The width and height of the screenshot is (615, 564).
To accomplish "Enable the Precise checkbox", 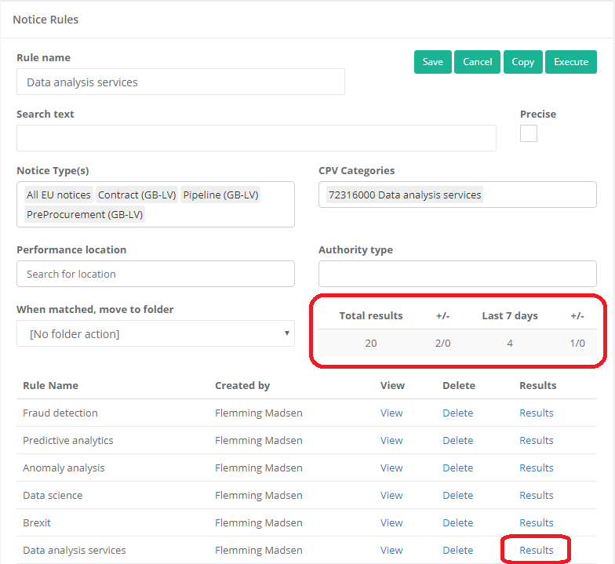I will coord(529,133).
